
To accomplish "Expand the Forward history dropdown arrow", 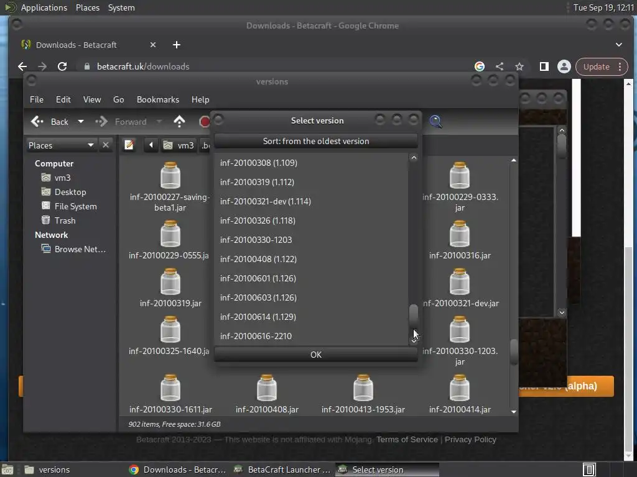I will 159,121.
